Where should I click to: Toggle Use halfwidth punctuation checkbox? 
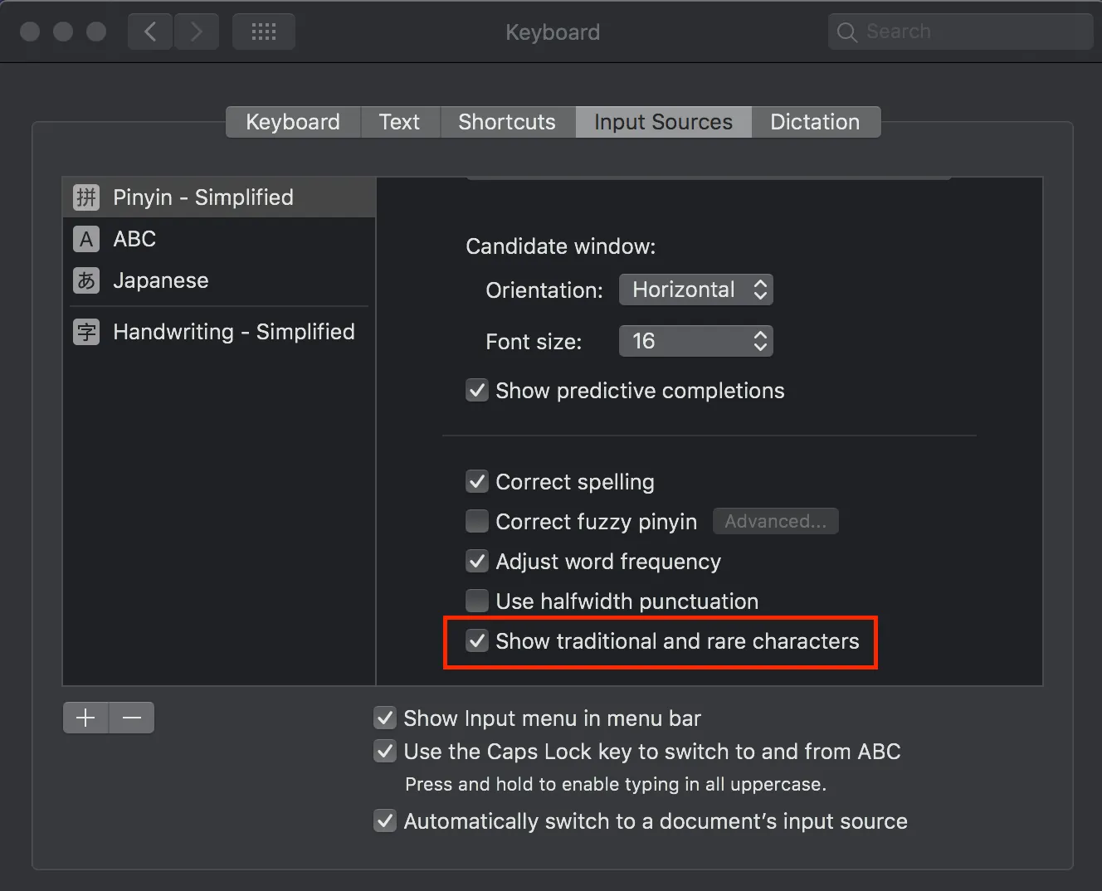(477, 601)
